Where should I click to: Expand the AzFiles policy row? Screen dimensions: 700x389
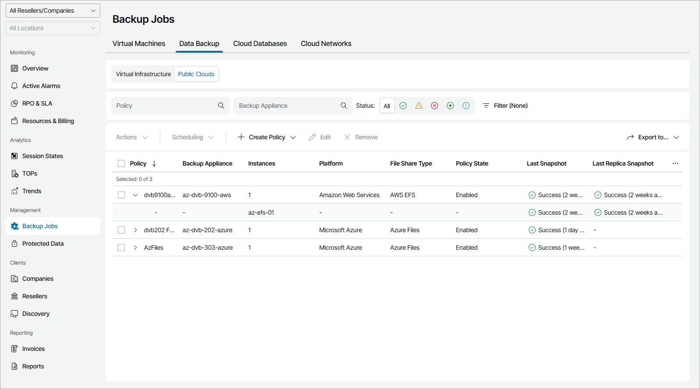point(135,248)
